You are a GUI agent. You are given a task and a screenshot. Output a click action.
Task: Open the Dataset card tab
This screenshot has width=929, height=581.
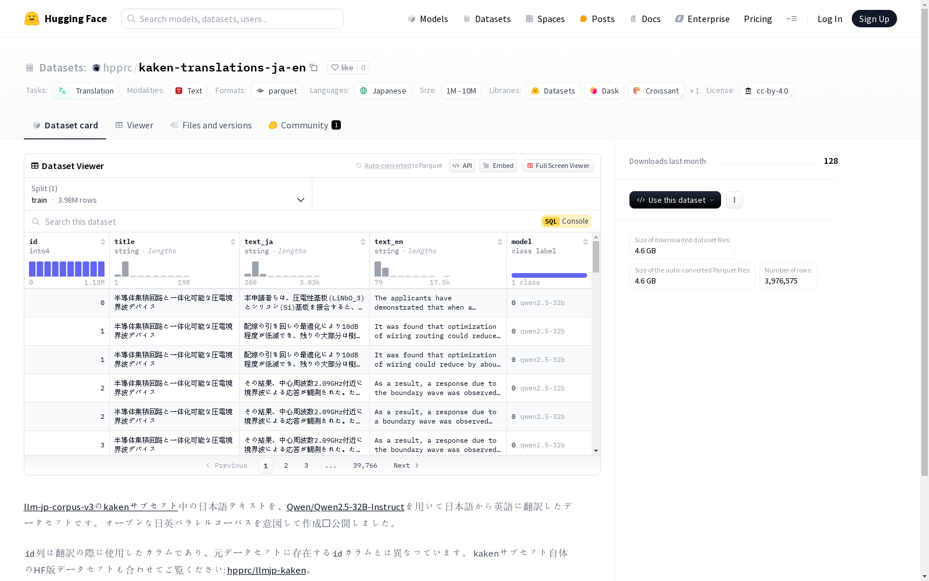click(x=65, y=125)
